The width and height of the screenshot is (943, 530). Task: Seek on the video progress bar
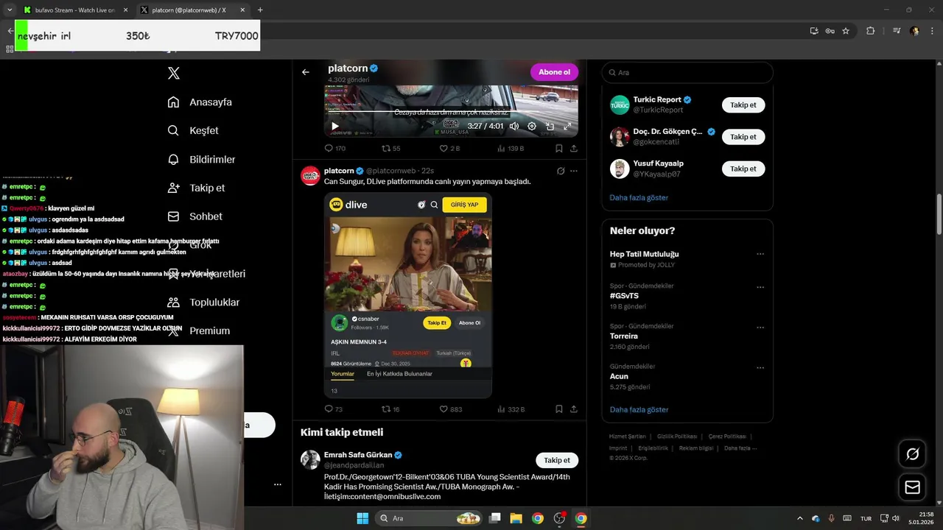click(x=451, y=112)
